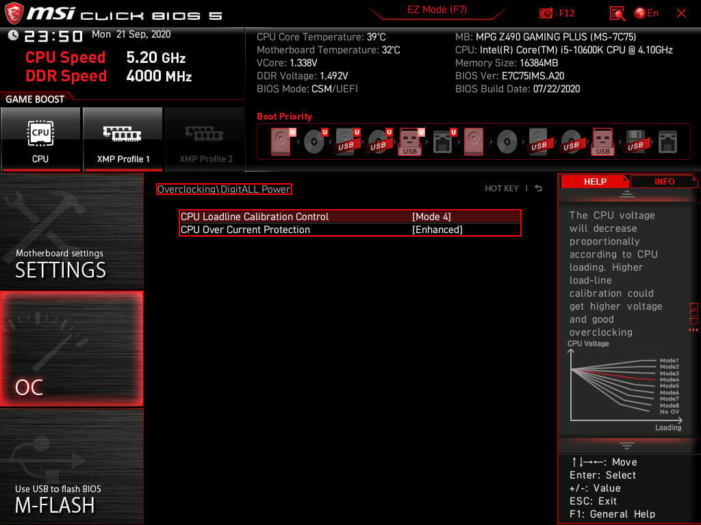Toggle XMP Profile 2

[205, 139]
